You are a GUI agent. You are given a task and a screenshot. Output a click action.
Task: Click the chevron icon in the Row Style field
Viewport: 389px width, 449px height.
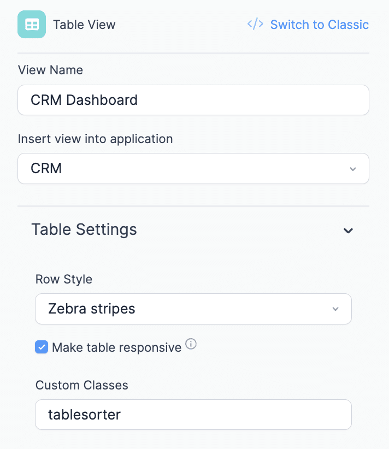(x=335, y=309)
